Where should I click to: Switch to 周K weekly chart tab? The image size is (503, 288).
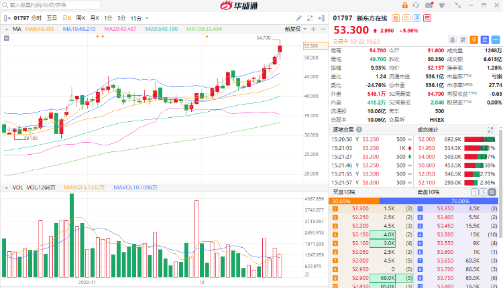click(80, 17)
